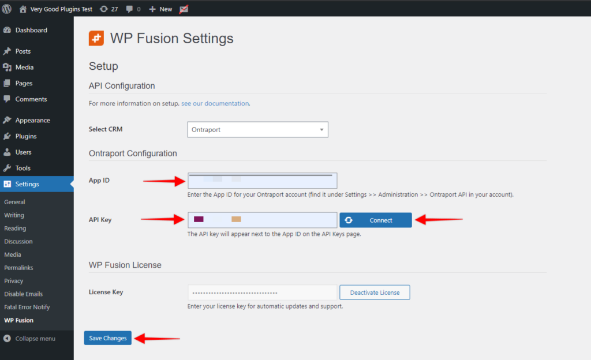
Task: Open Permalinks settings submenu
Action: pyautogui.click(x=19, y=268)
